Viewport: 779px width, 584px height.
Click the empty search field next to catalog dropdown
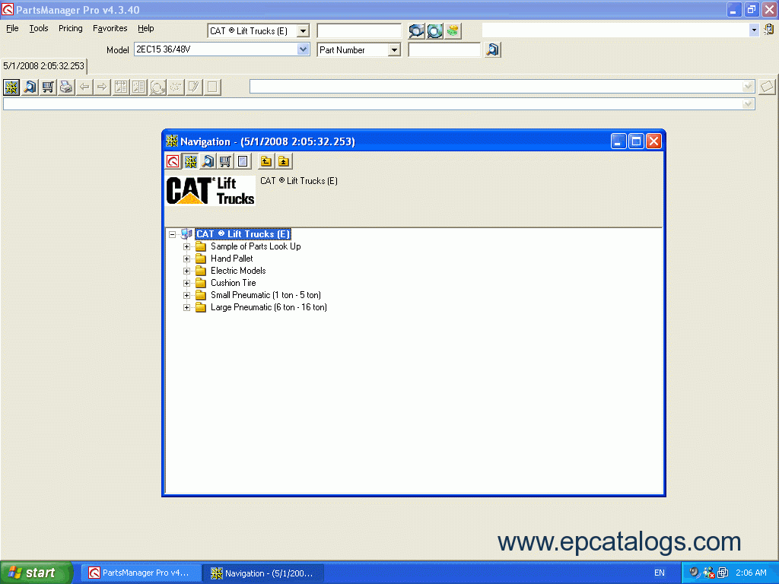click(359, 30)
